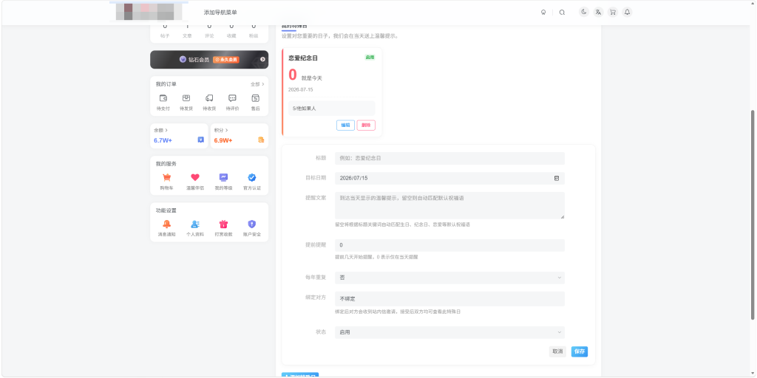Click the green 启用 status tag
The width and height of the screenshot is (757, 378).
tap(370, 57)
